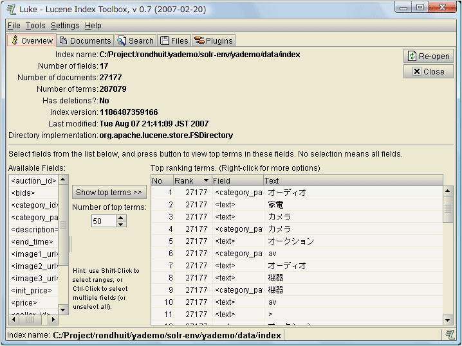Viewport: 462px width, 346px height.
Task: Focus the number of top terms field
Action: tap(104, 221)
